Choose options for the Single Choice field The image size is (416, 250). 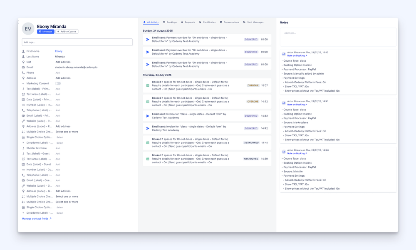tap(59, 137)
